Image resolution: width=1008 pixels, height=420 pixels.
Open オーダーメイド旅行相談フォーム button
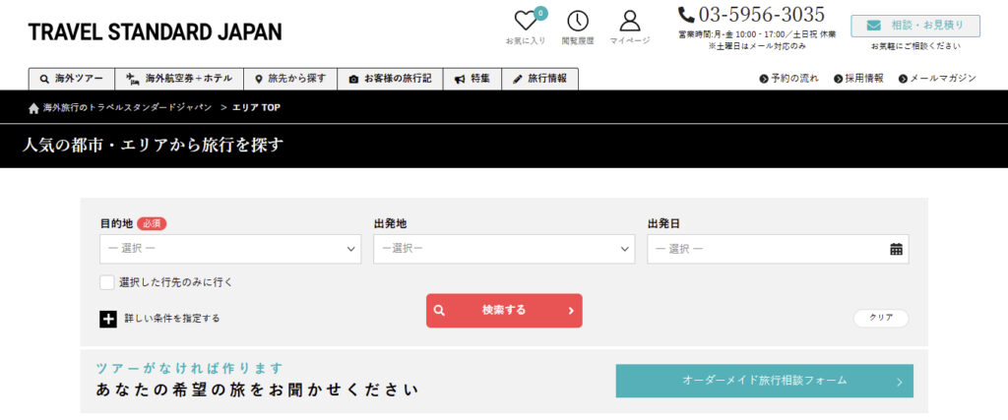(764, 381)
